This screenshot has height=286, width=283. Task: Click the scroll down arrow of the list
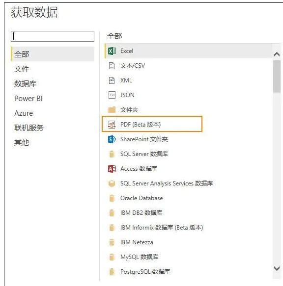tap(277, 268)
